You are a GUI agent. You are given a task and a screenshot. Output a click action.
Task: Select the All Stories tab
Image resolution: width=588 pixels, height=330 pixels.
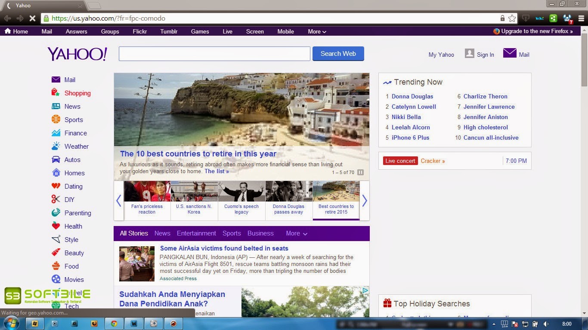[x=134, y=233]
